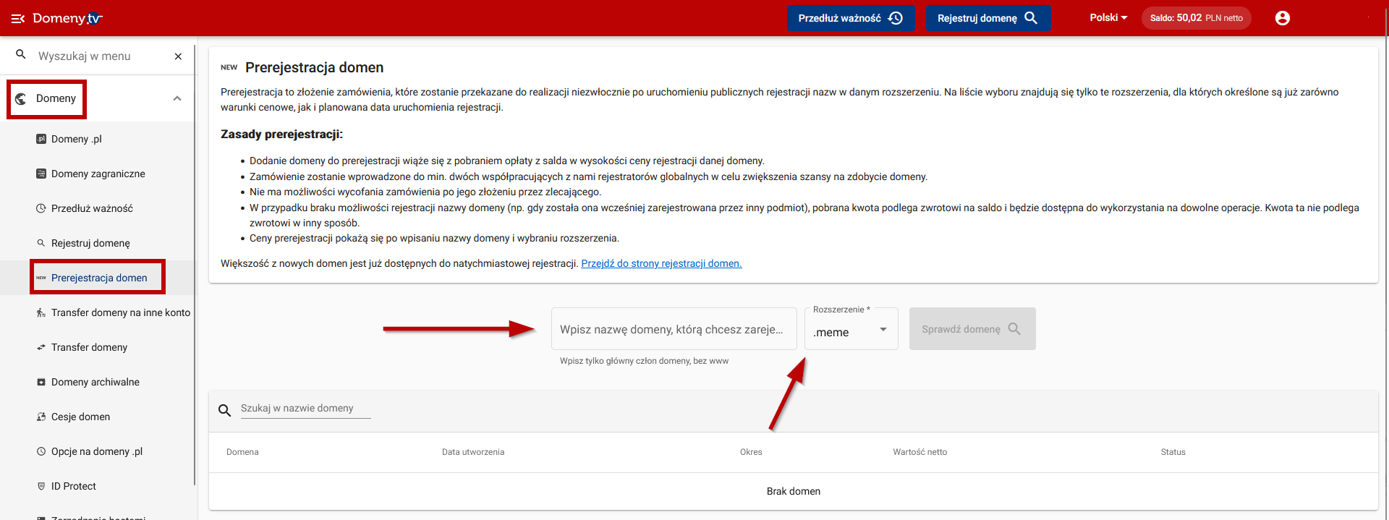Click the hamburger menu icon beside Domeny.tv logo
Screen dimensions: 1389x520
click(x=17, y=19)
